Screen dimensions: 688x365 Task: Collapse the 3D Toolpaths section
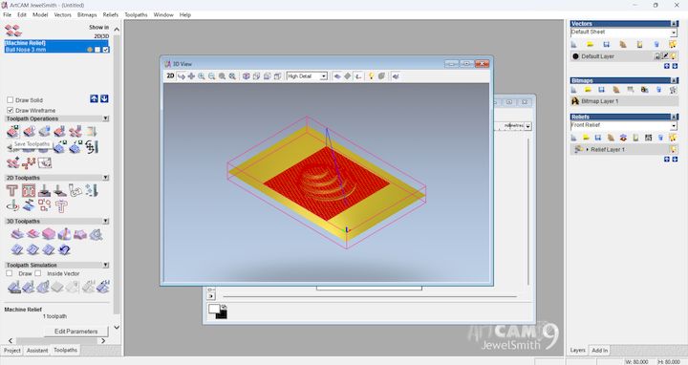tap(106, 221)
